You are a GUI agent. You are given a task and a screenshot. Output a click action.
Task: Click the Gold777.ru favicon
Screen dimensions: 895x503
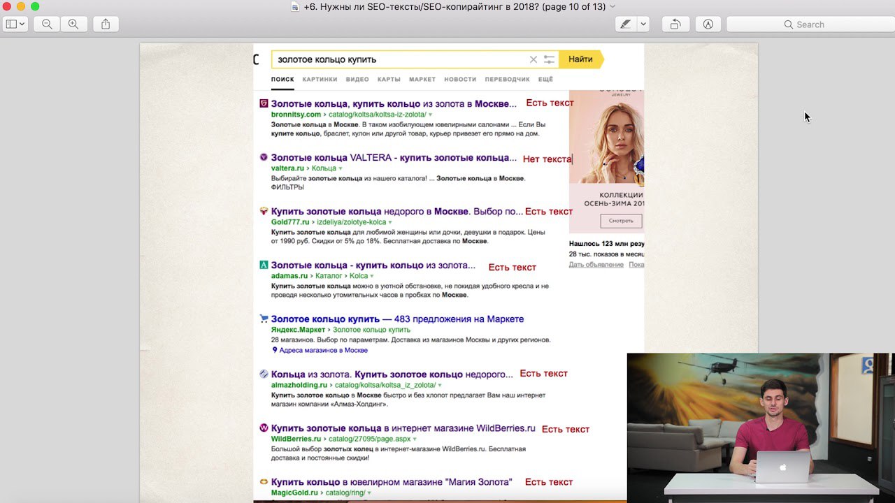[264, 211]
